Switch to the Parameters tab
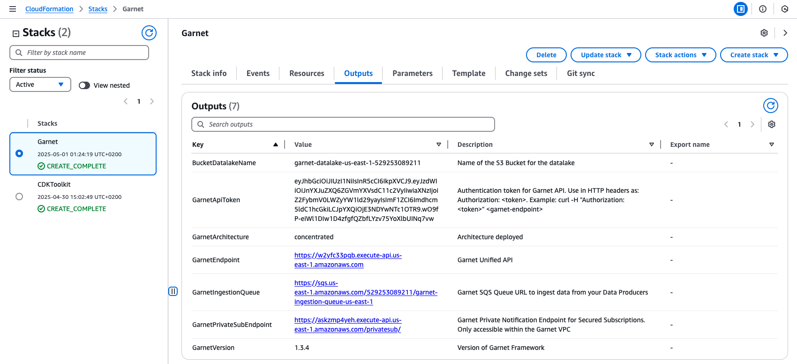797x364 pixels. 413,73
